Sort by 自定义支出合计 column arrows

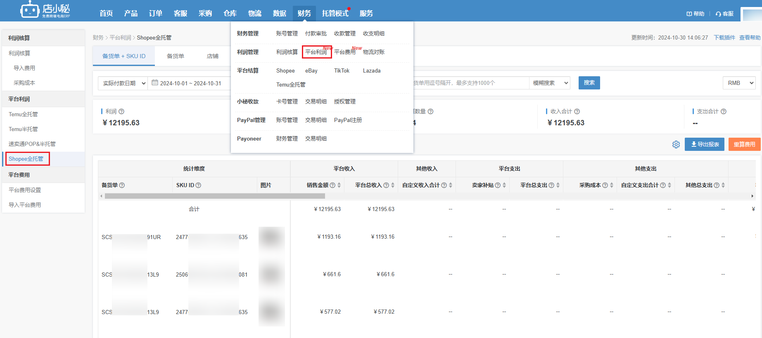pos(669,185)
